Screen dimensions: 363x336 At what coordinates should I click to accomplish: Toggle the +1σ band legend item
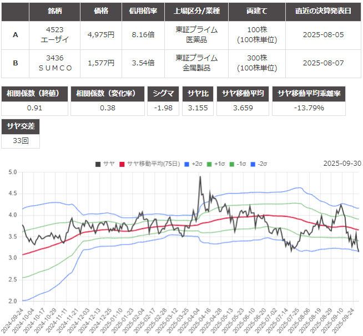coord(216,164)
